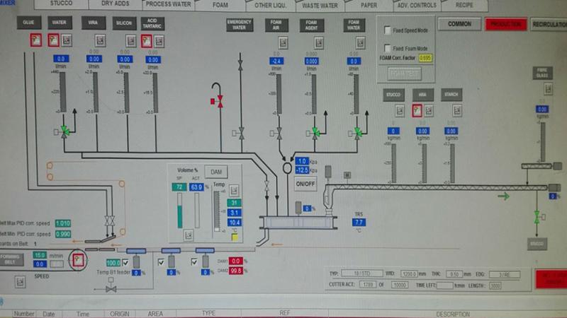Open the GLUE red controller icon

[x=36, y=40]
